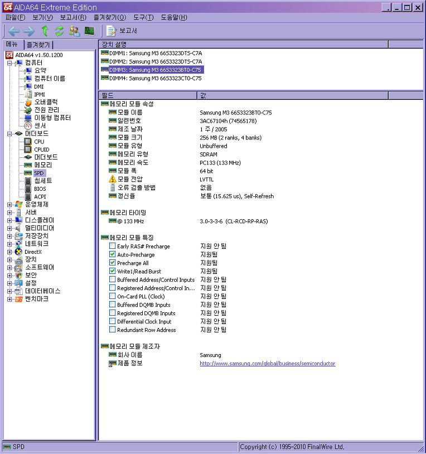Toggle On-Card PLL (Clock) checkbox
Viewport: 426px width, 454px height.
pos(112,296)
